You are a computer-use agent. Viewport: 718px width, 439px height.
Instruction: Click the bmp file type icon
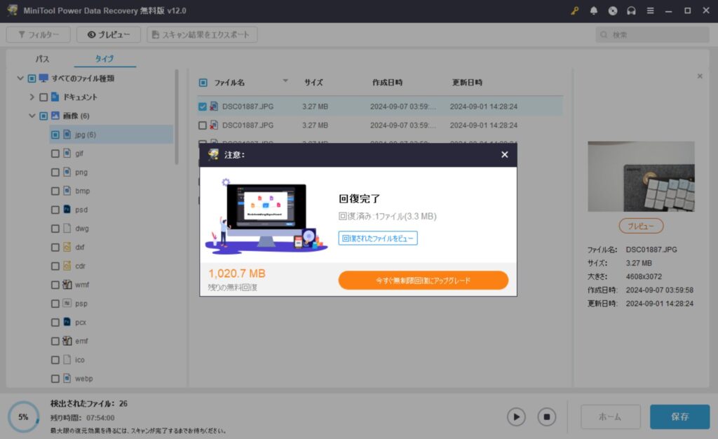[x=67, y=191]
